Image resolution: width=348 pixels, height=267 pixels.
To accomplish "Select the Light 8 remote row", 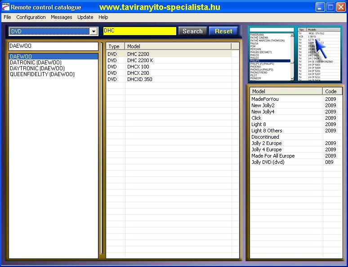I will 296,124.
